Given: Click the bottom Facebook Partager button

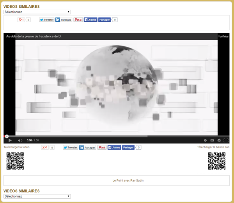Looking at the screenshot, I should click(128, 147).
